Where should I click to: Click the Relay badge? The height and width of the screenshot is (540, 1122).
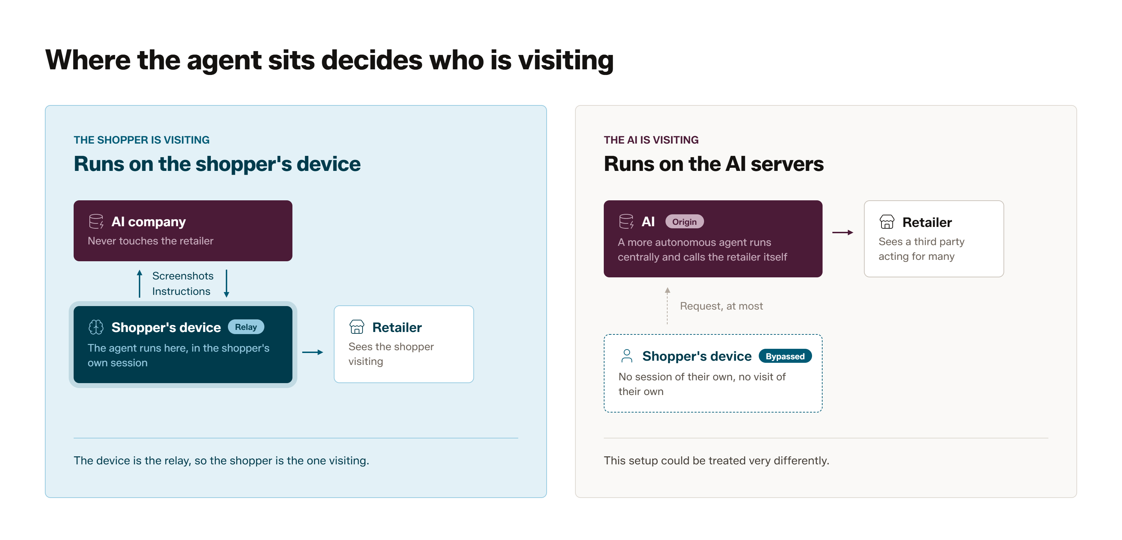246,327
